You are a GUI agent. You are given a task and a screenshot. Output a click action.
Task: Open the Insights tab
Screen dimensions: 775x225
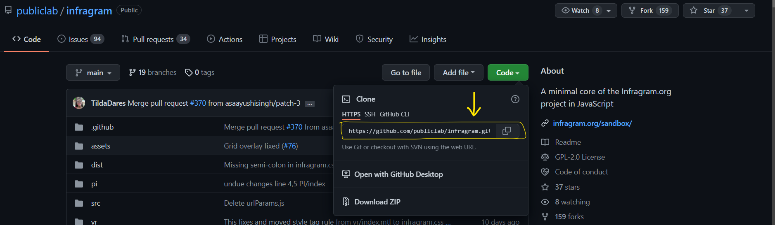pos(428,39)
